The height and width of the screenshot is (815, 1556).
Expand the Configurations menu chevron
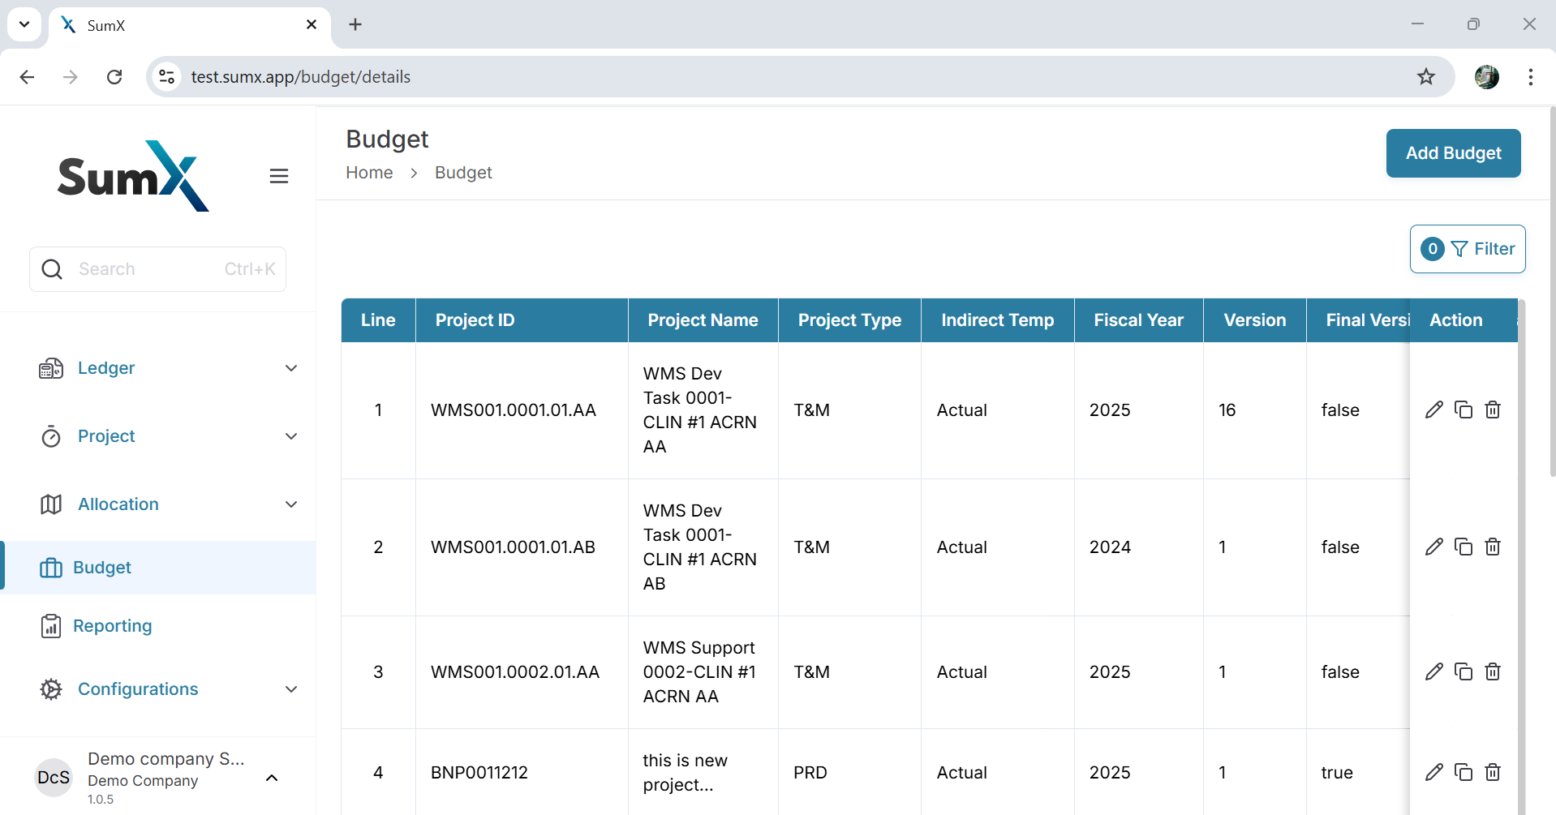[291, 689]
